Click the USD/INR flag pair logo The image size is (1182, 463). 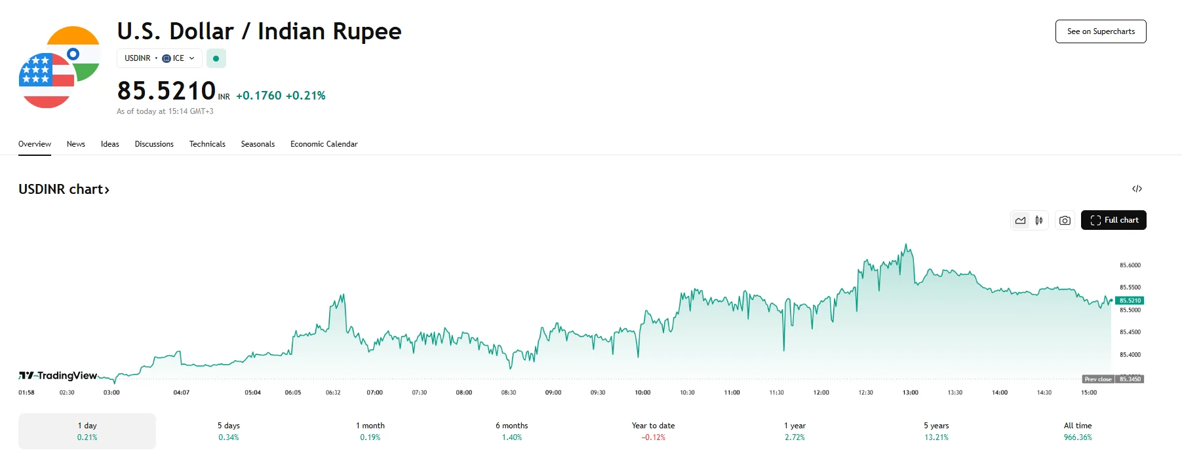tap(60, 67)
